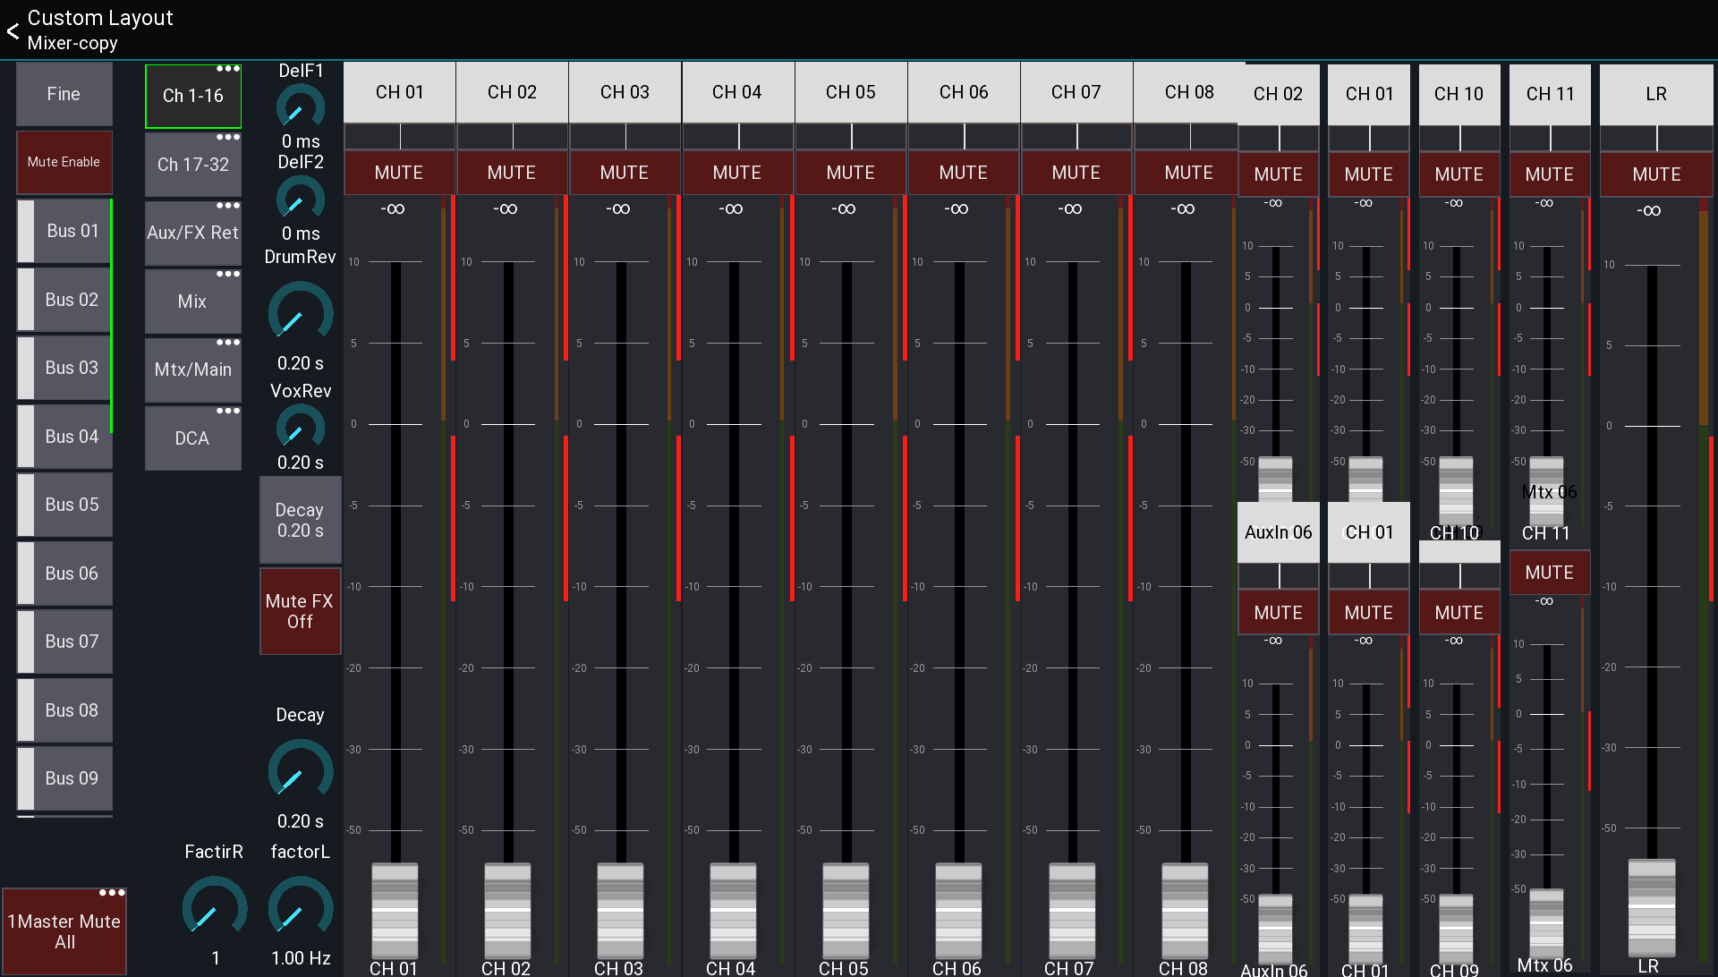1718x977 pixels.
Task: Toggle Mute FX Off button
Action: click(x=301, y=611)
